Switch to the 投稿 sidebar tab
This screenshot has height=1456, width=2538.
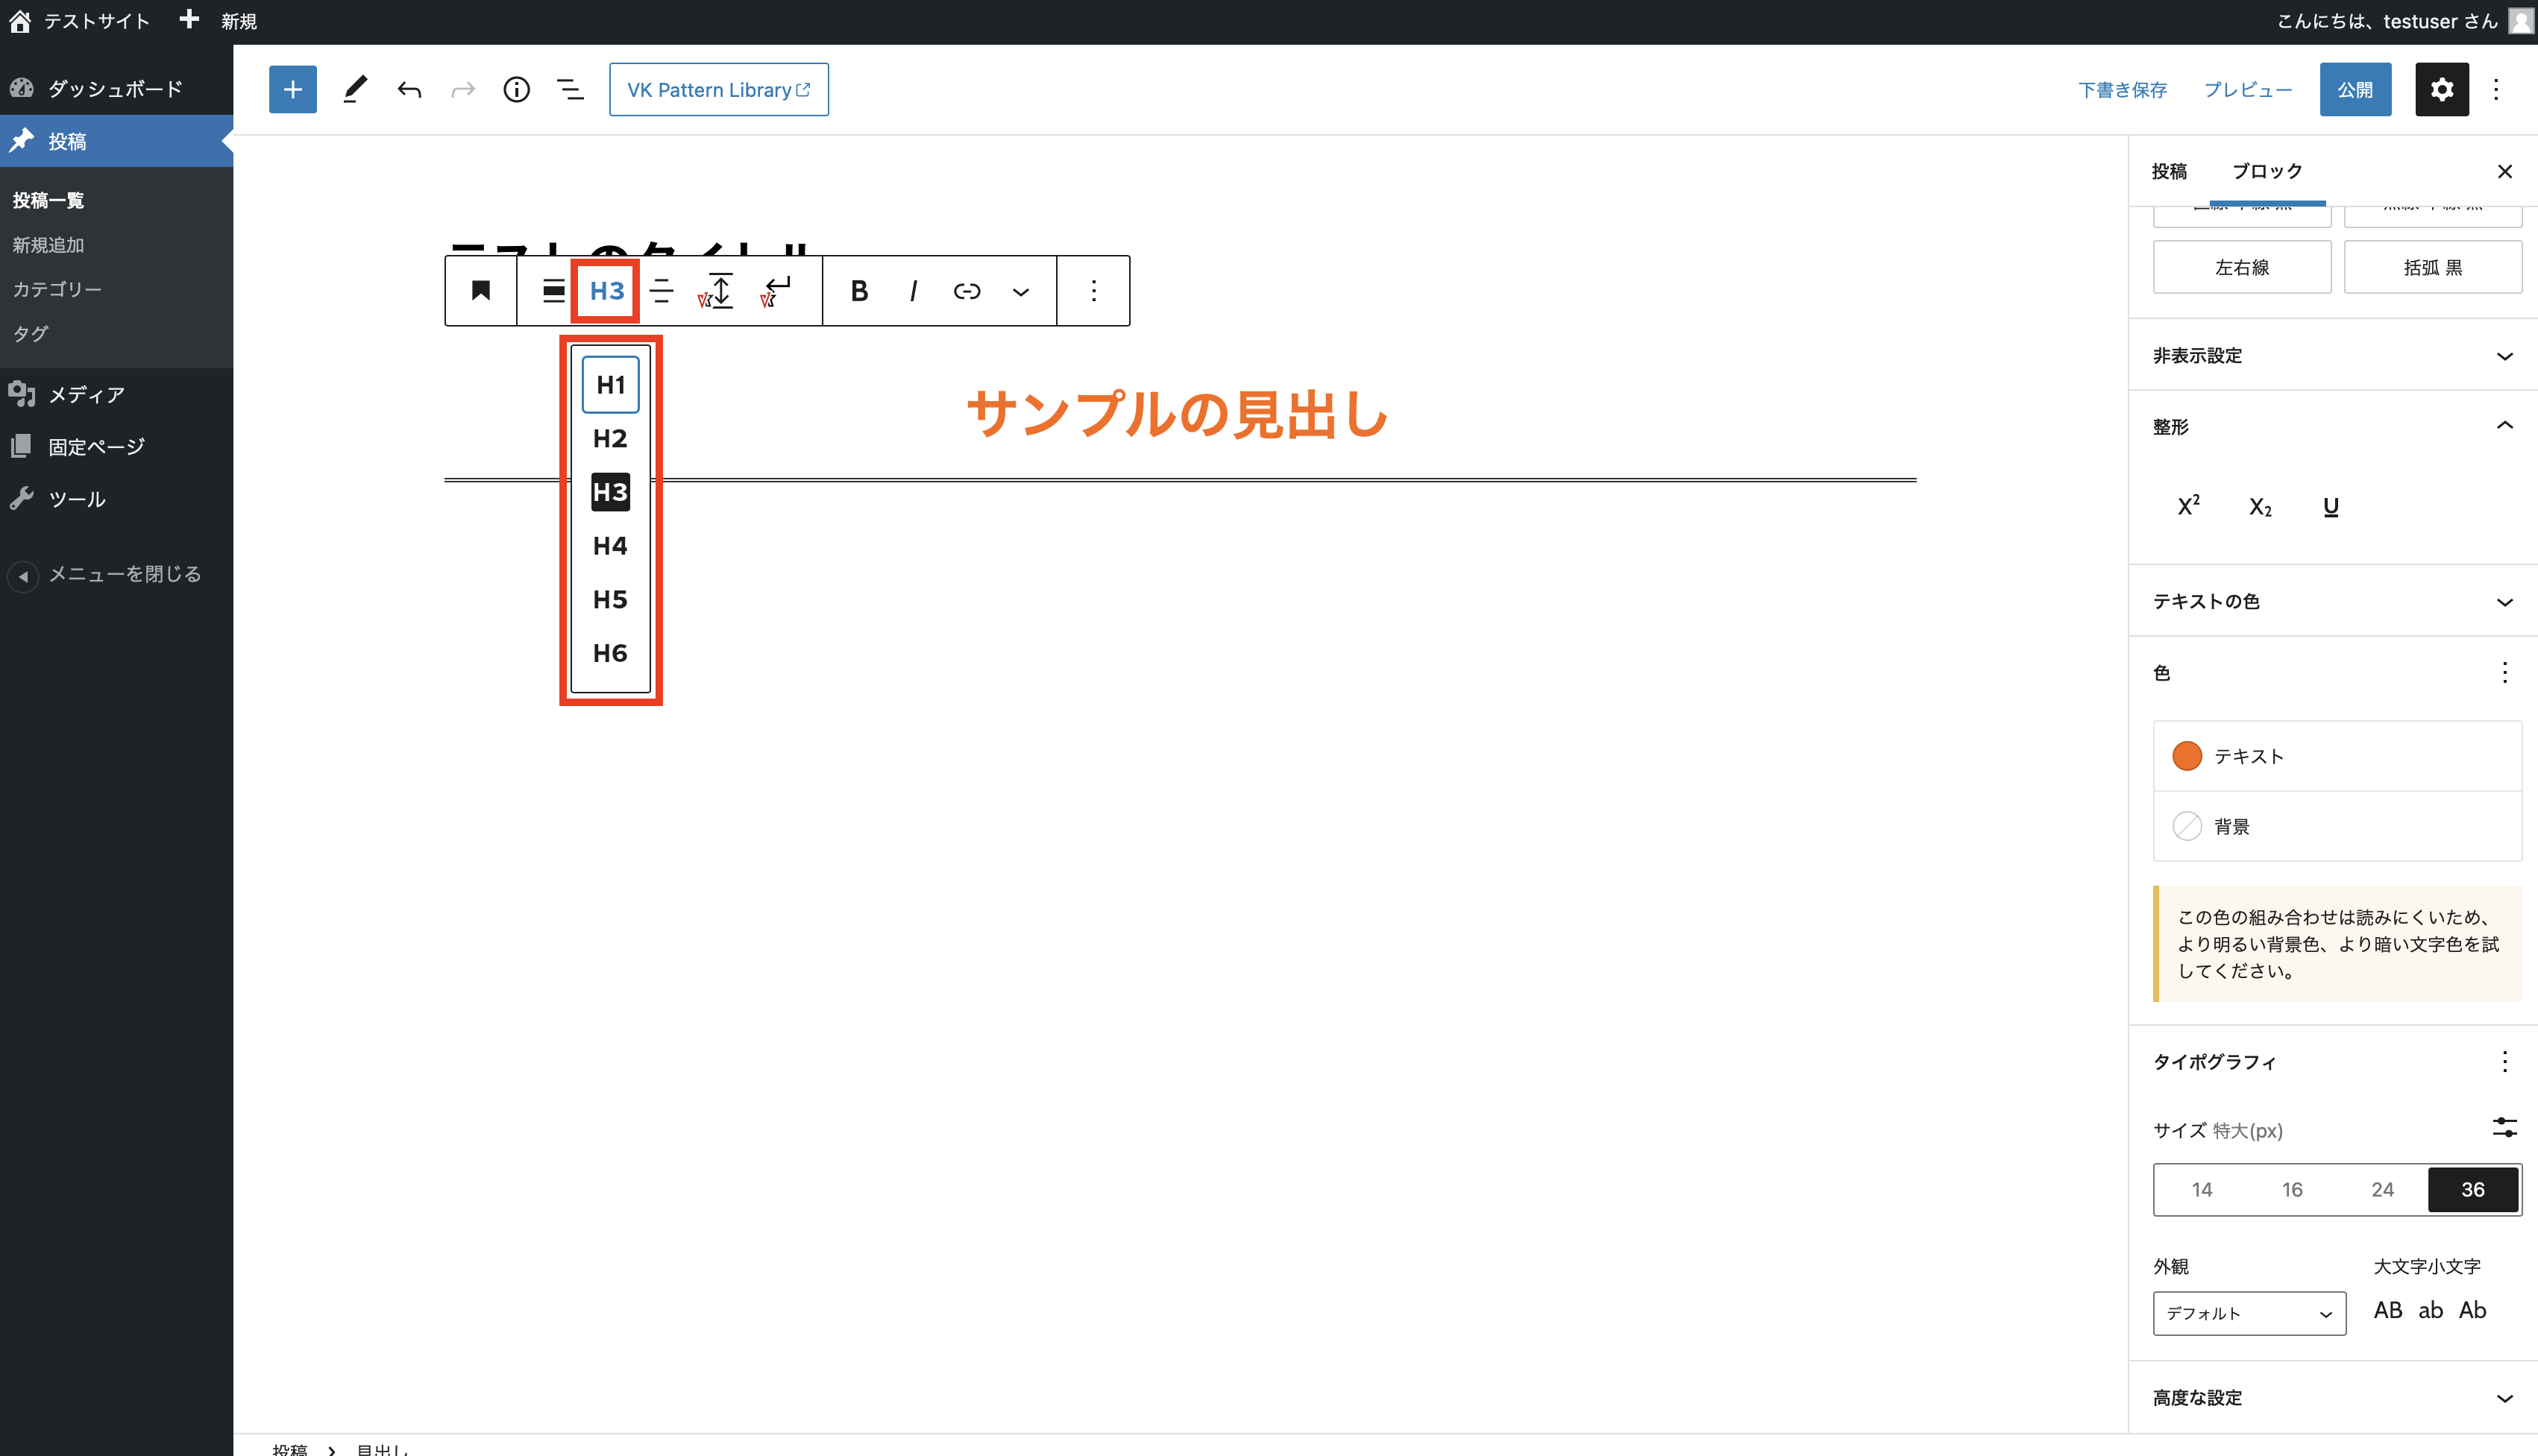[2169, 171]
